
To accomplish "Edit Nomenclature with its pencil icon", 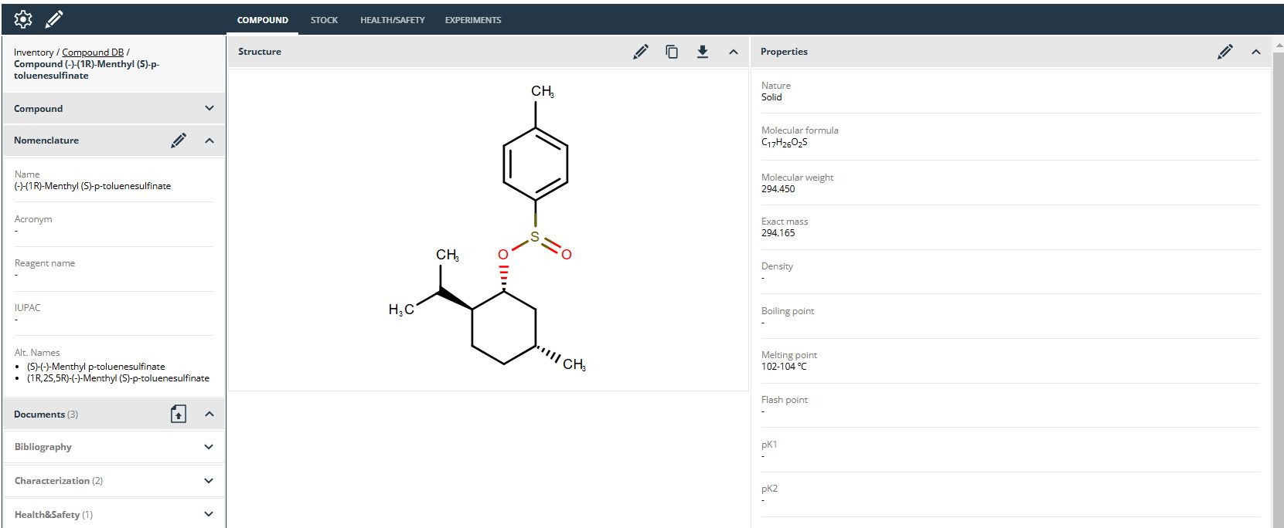I will (179, 140).
